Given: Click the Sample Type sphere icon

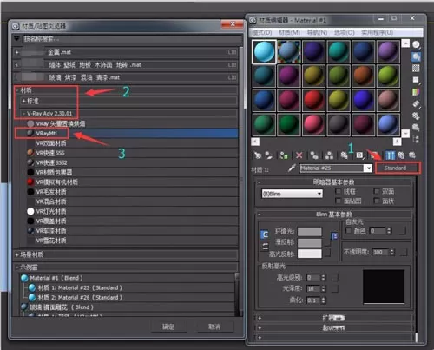Looking at the screenshot, I should click(416, 44).
